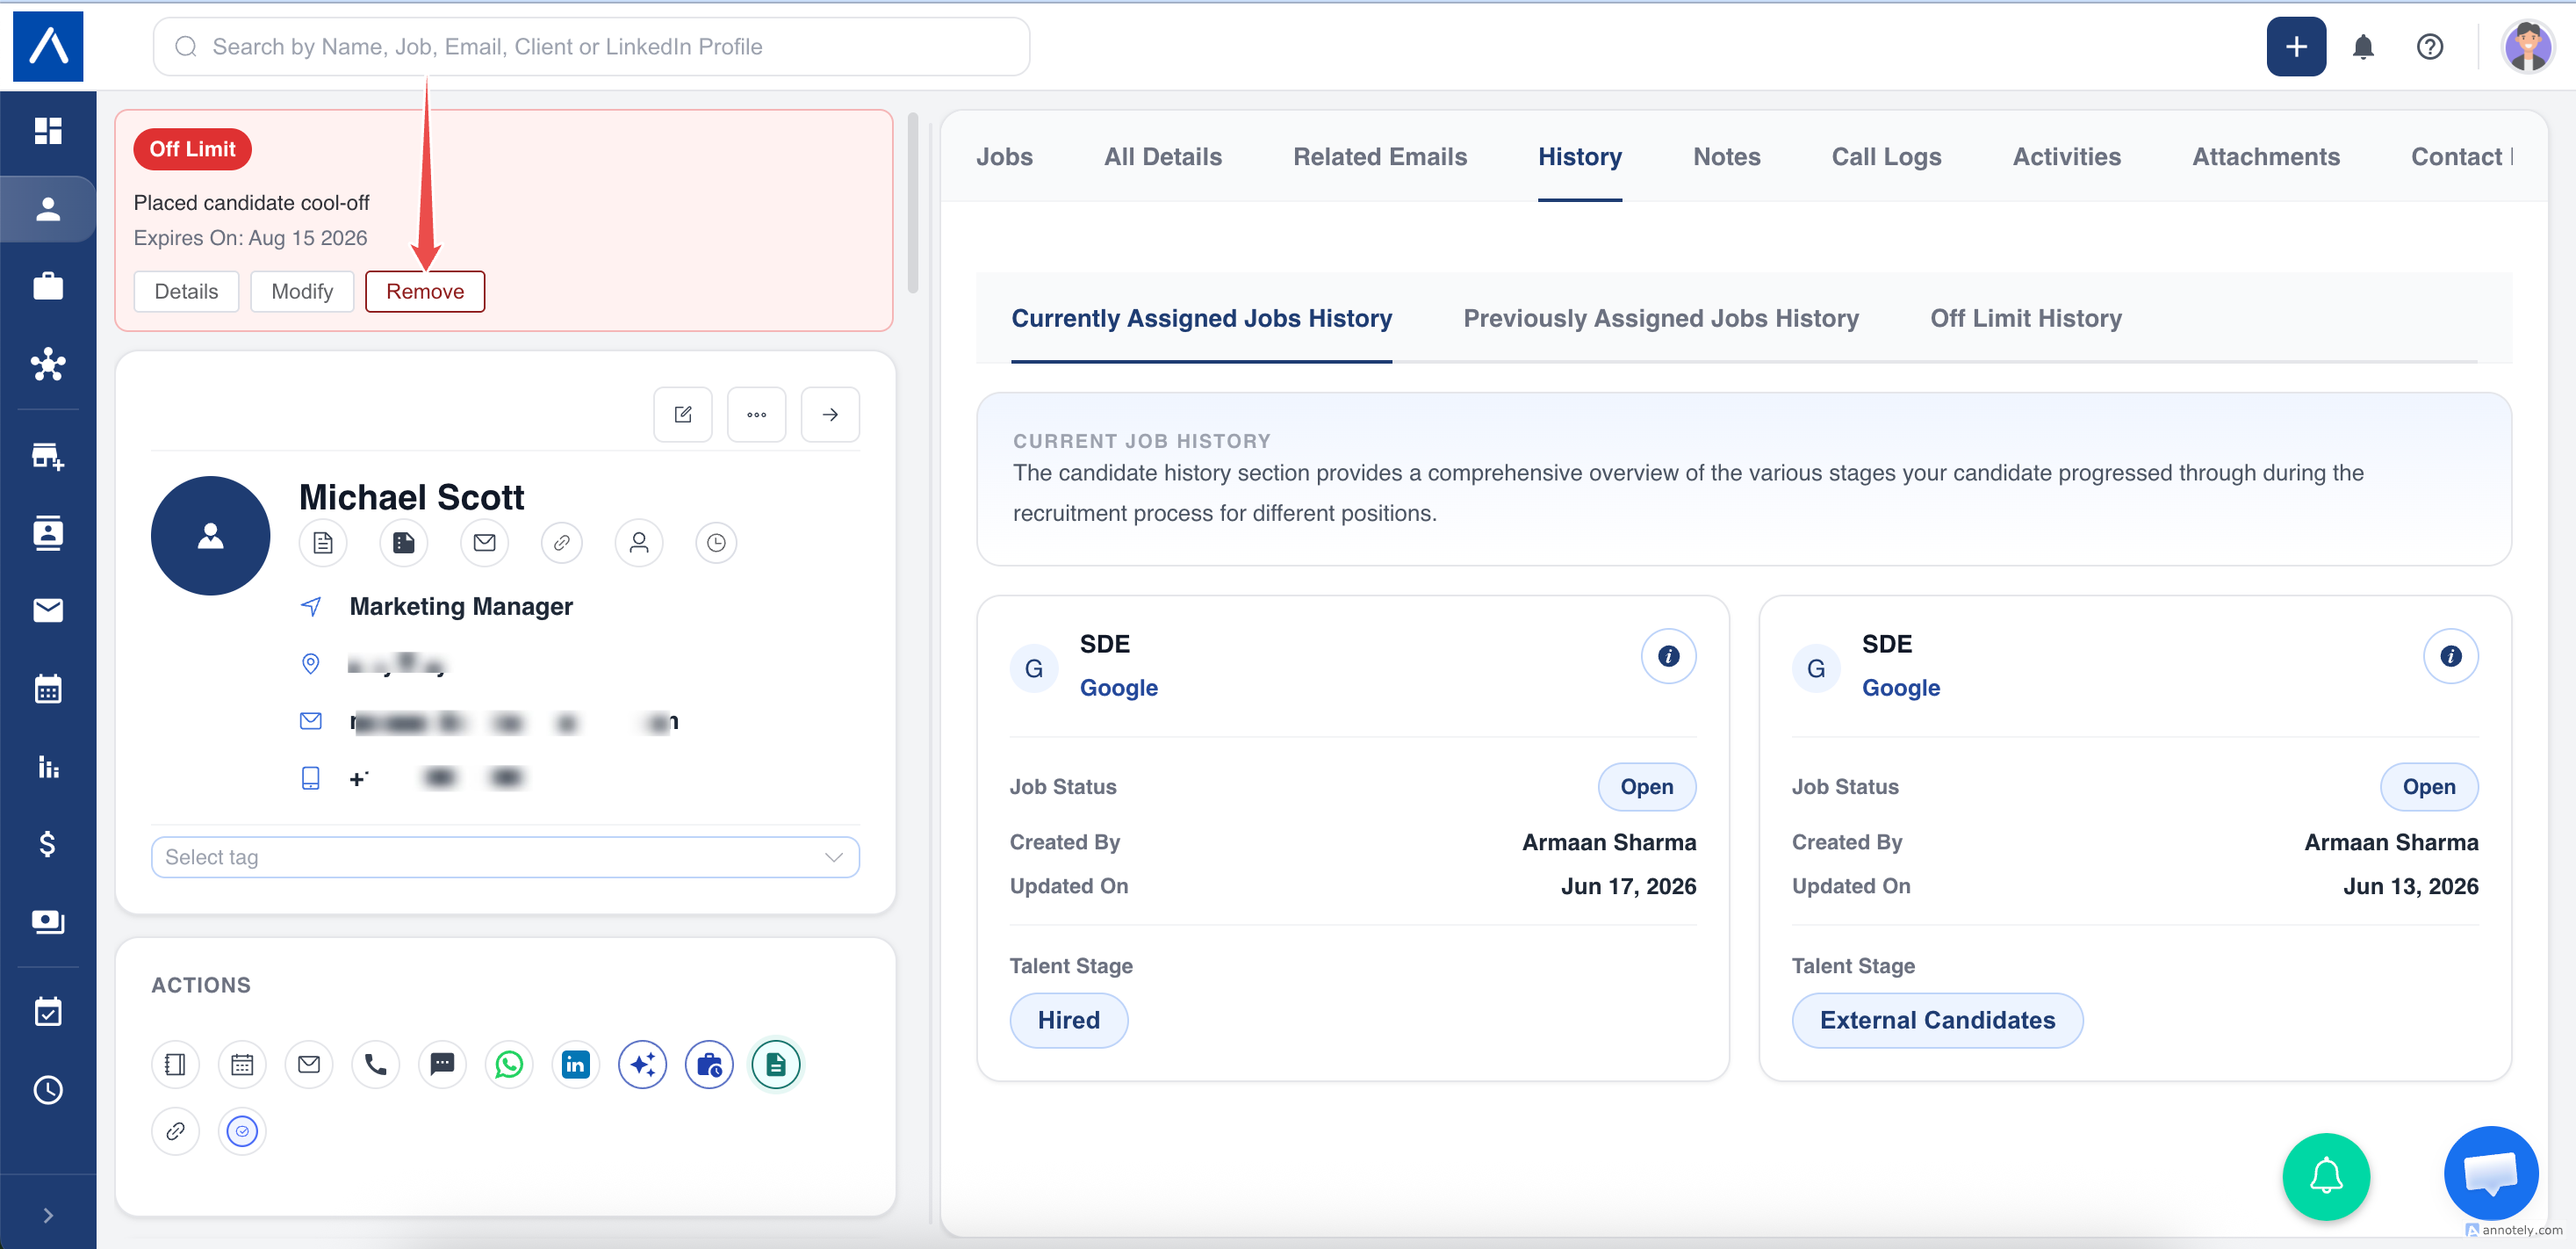Switch to the Related Emails tab
2576x1249 pixels.
click(1380, 157)
